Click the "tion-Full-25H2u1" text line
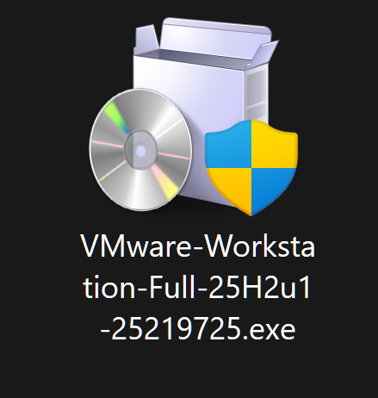This screenshot has height=398, width=378. pyautogui.click(x=197, y=287)
